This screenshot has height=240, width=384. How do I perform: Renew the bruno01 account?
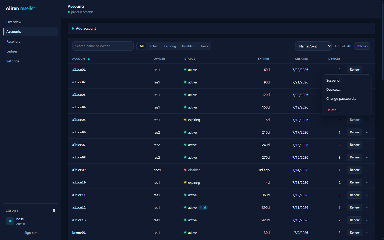354,233
